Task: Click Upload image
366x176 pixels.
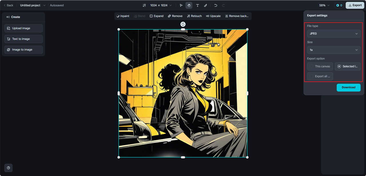Action: pyautogui.click(x=23, y=28)
